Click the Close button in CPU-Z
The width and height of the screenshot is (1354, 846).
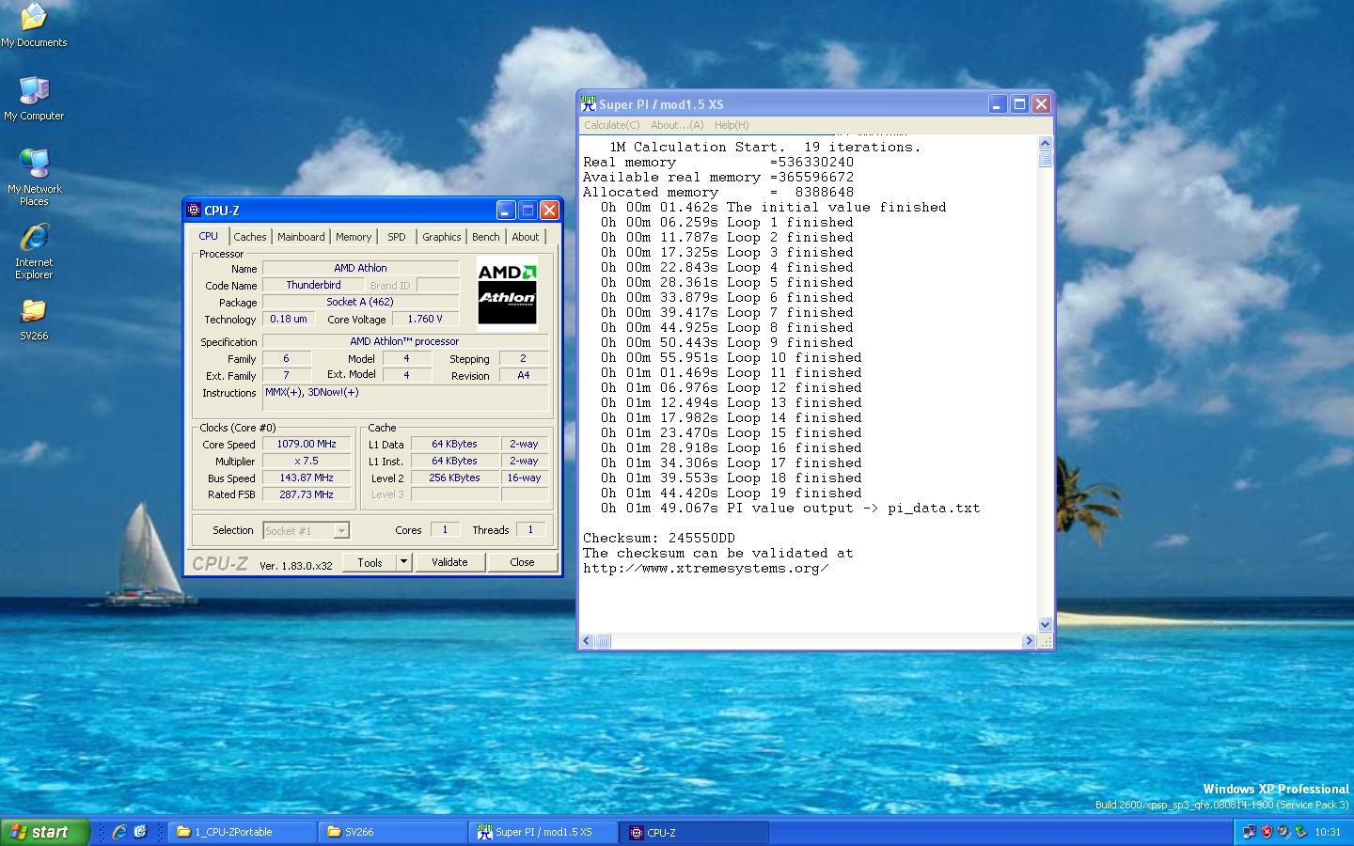[522, 562]
